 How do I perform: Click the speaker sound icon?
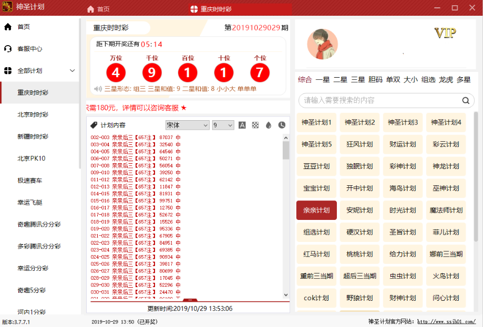click(x=98, y=89)
